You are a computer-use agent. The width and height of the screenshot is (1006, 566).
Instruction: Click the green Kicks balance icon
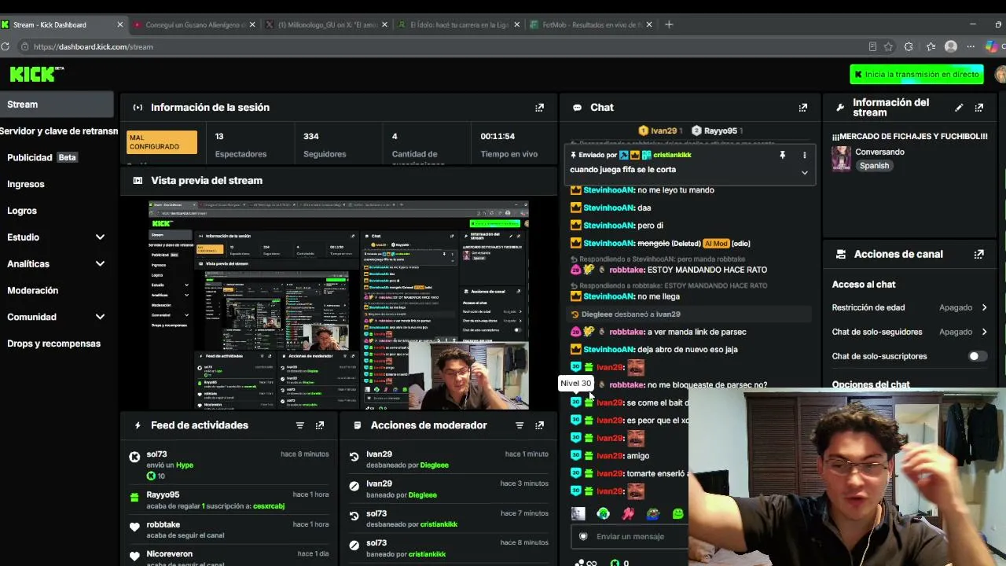pyautogui.click(x=615, y=563)
